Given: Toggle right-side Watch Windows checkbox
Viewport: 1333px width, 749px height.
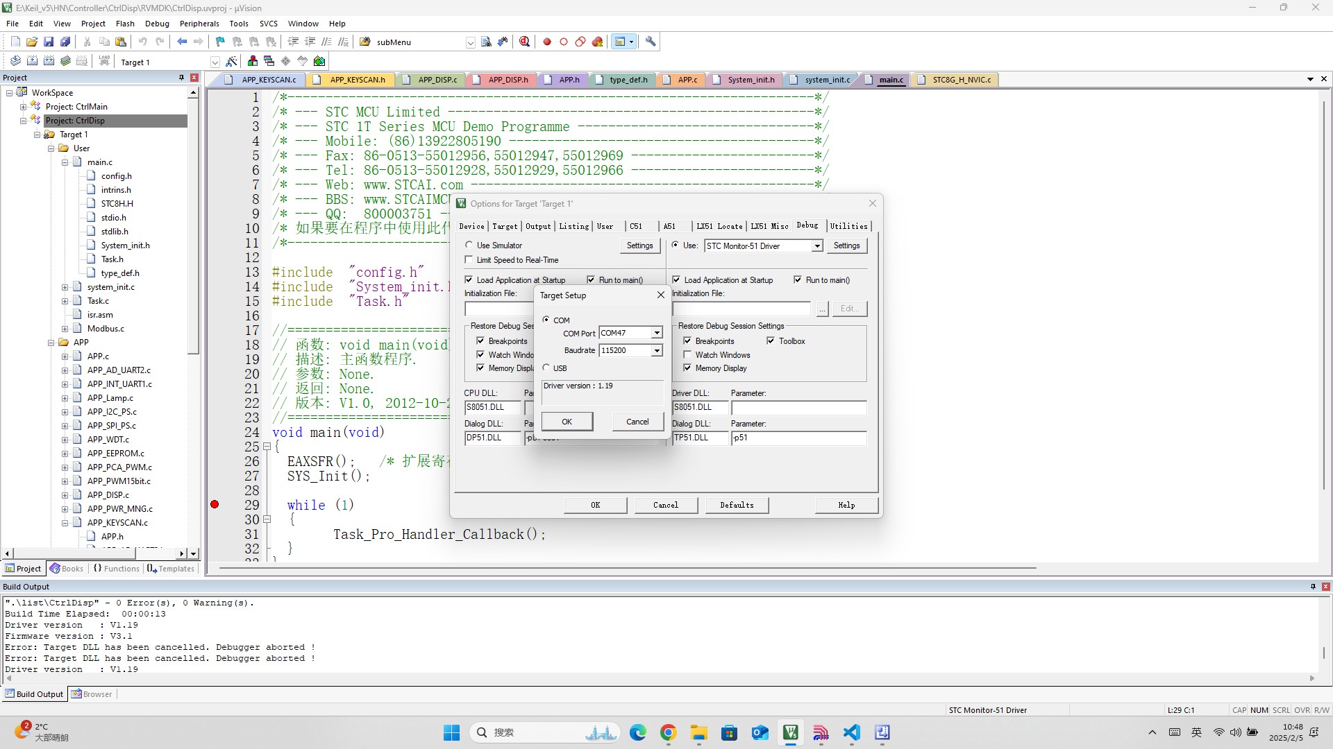Looking at the screenshot, I should (x=687, y=354).
